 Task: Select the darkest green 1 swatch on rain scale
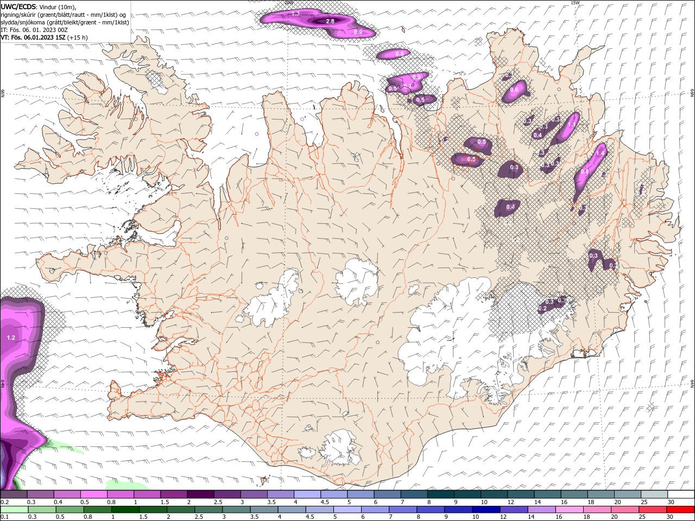[x=125, y=510]
